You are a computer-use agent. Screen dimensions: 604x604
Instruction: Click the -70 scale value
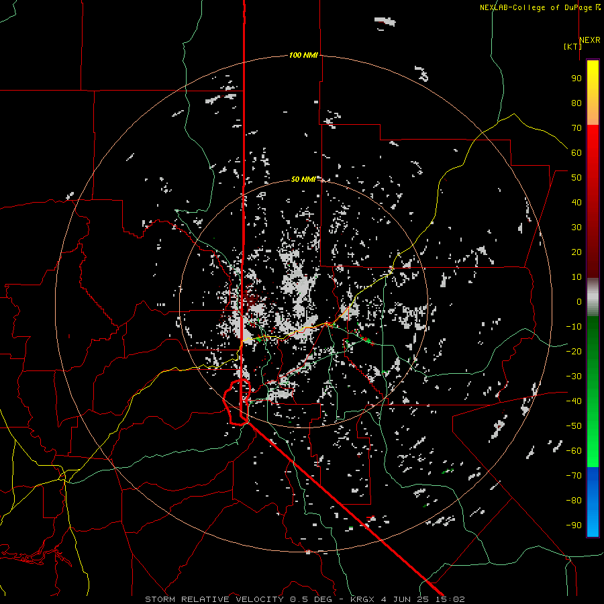pyautogui.click(x=574, y=475)
